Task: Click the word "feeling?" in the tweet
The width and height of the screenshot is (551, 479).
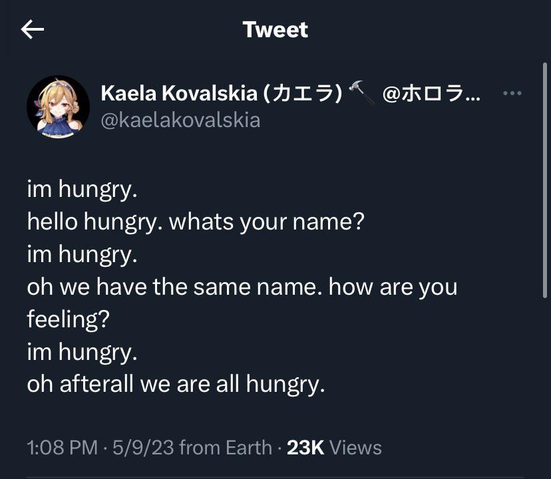Action: click(66, 320)
